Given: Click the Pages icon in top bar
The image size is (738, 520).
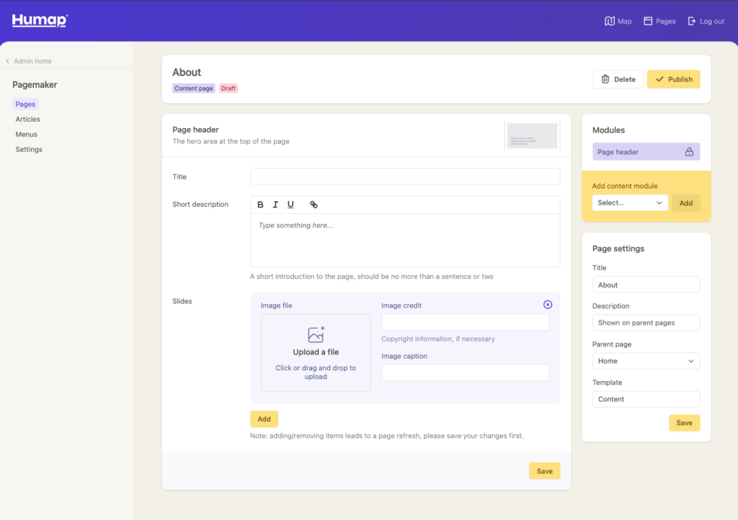Looking at the screenshot, I should pos(648,21).
